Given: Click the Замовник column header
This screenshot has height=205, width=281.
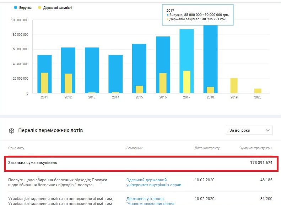Looking at the screenshot, I should tap(134, 148).
